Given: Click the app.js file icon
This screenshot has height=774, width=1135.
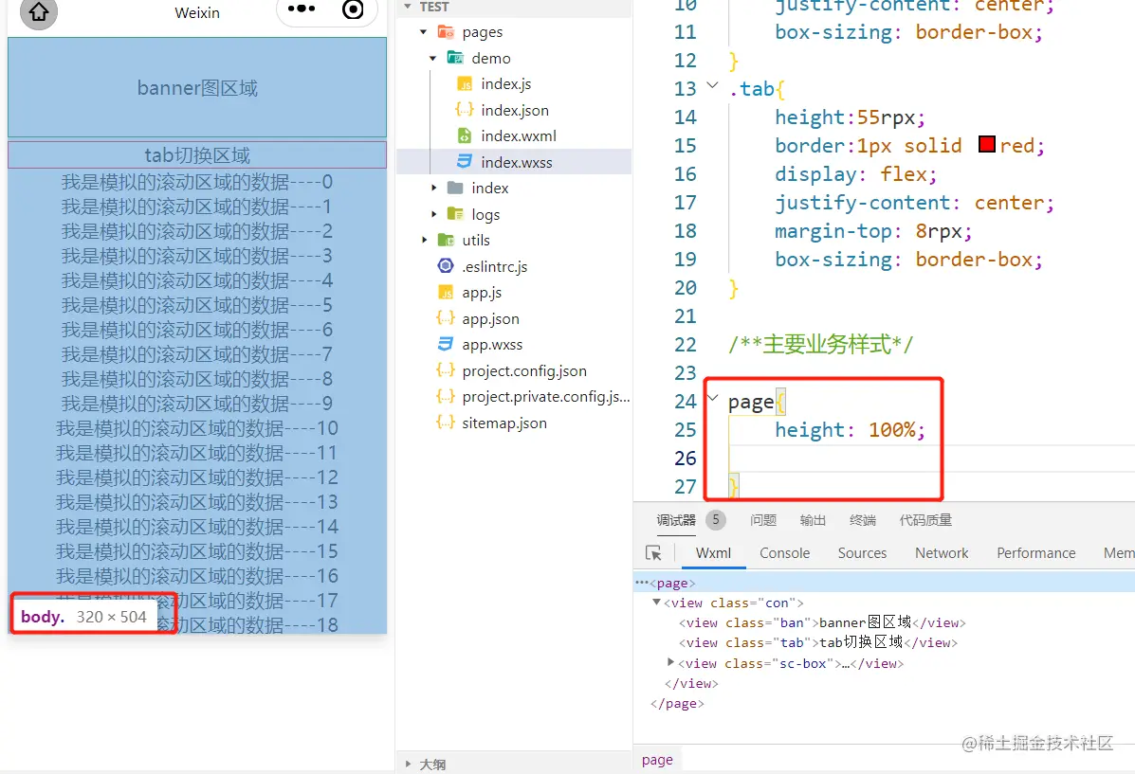Looking at the screenshot, I should [x=446, y=292].
